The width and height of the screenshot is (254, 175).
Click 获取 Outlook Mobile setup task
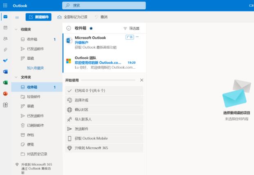104,139
